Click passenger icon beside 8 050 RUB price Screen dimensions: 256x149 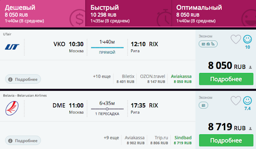pyautogui.click(x=250, y=67)
